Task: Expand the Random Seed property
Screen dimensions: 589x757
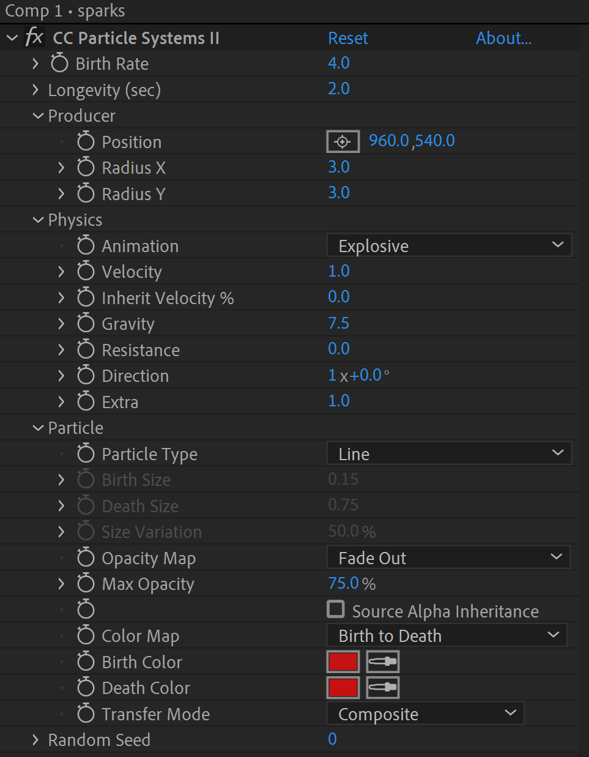Action: 35,740
